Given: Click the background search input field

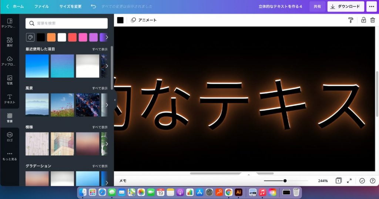Looking at the screenshot, I should 67,23.
